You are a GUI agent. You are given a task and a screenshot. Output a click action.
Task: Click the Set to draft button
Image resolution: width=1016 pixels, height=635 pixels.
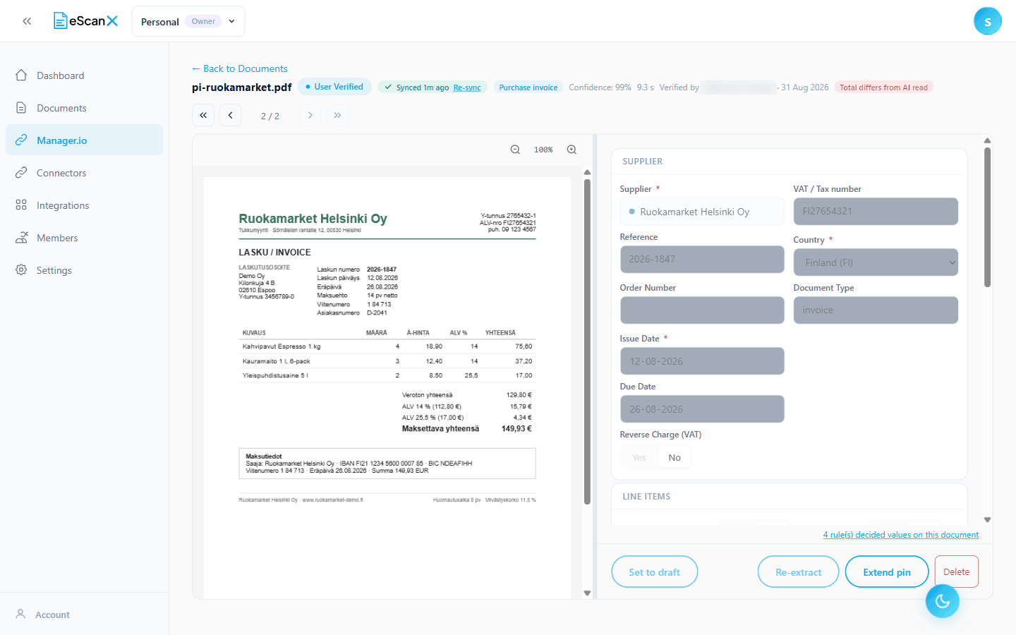655,572
